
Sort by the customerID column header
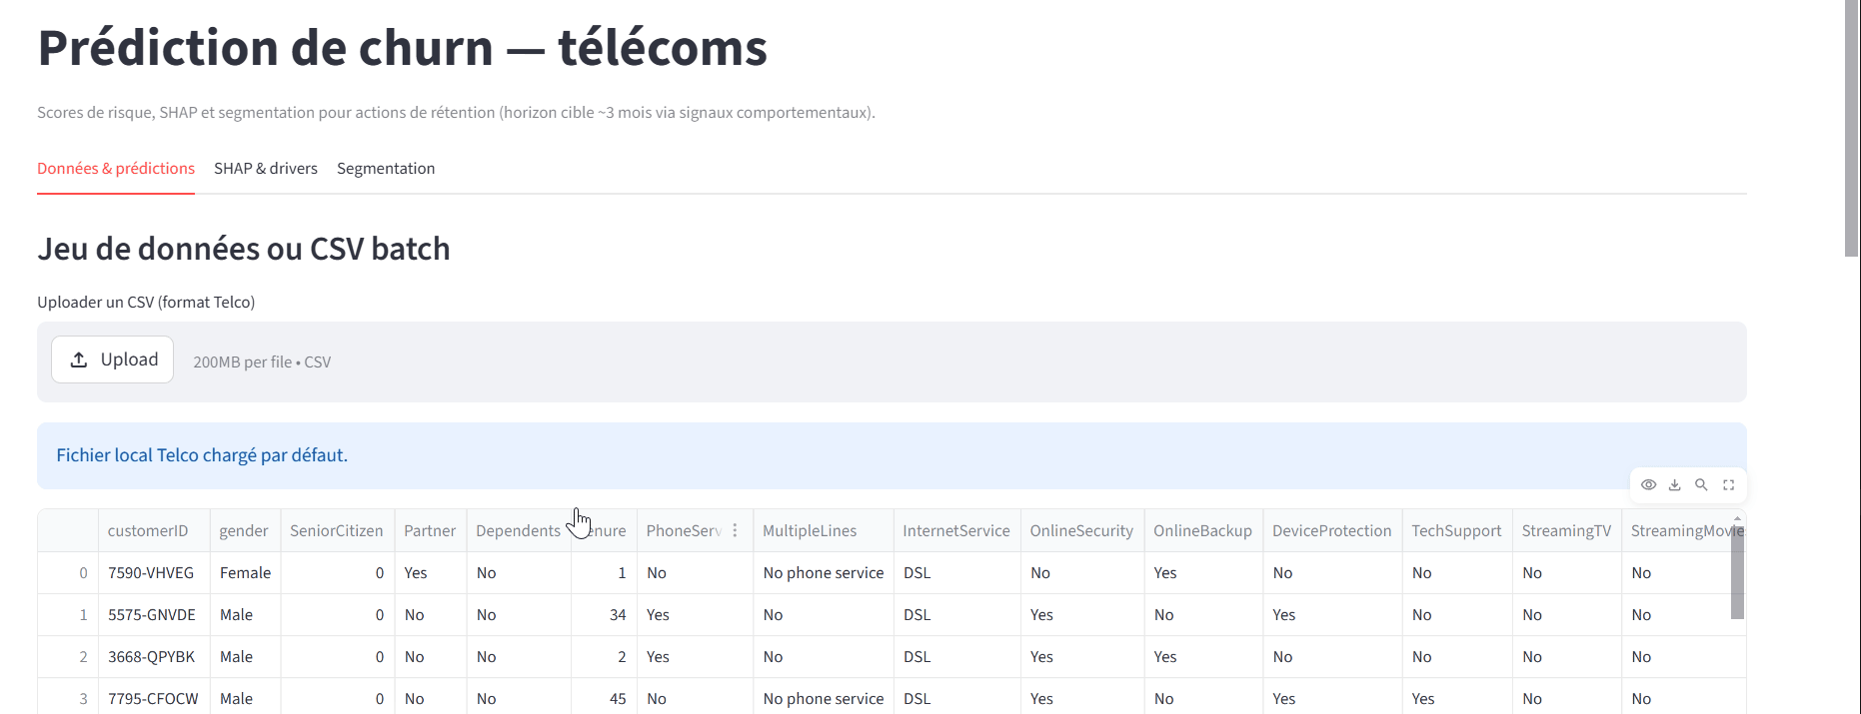(x=148, y=531)
